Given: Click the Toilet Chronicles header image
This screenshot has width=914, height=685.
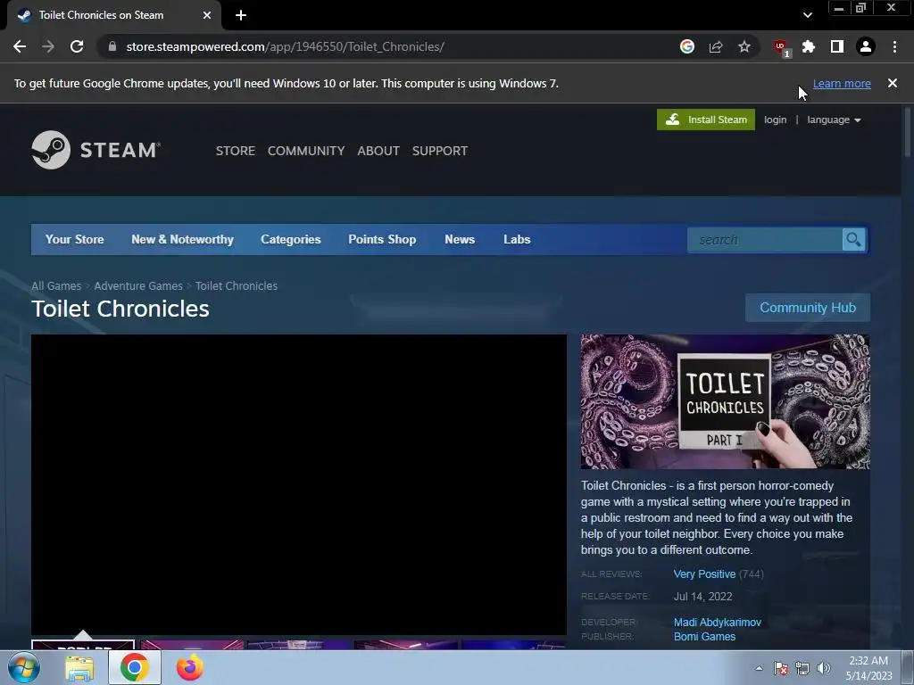Looking at the screenshot, I should (725, 401).
